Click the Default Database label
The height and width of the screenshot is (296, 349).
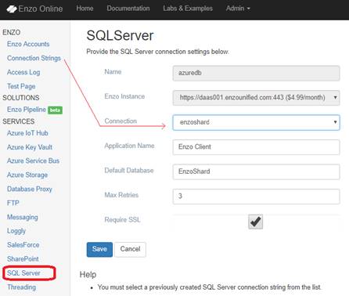click(129, 171)
